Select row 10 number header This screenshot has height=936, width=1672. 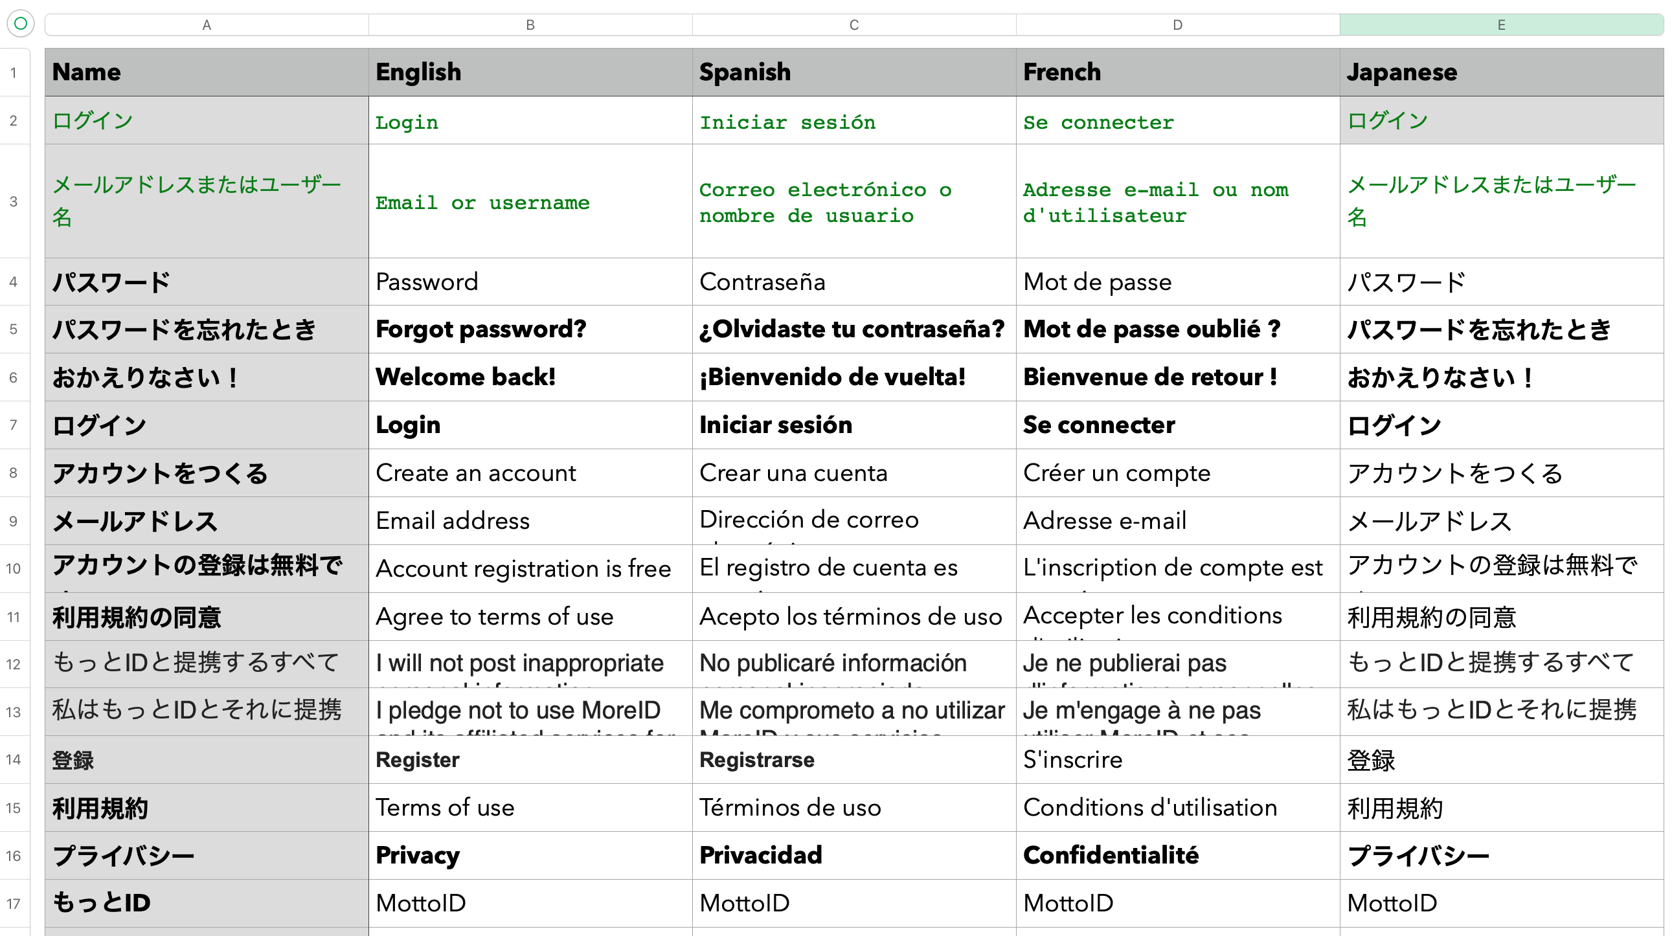(14, 568)
